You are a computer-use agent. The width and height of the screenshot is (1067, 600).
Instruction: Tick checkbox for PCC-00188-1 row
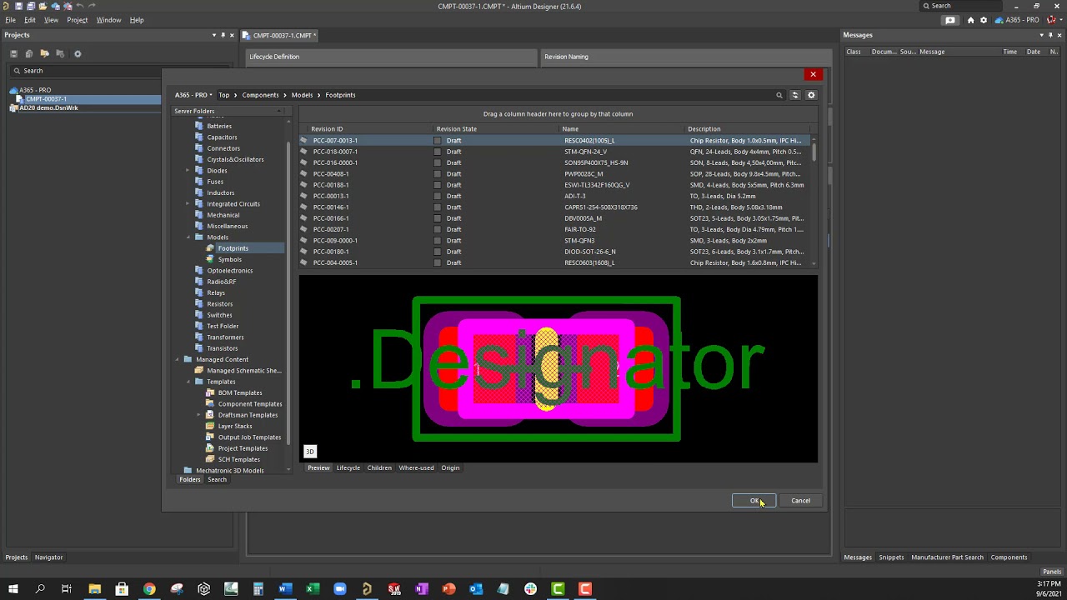[438, 185]
